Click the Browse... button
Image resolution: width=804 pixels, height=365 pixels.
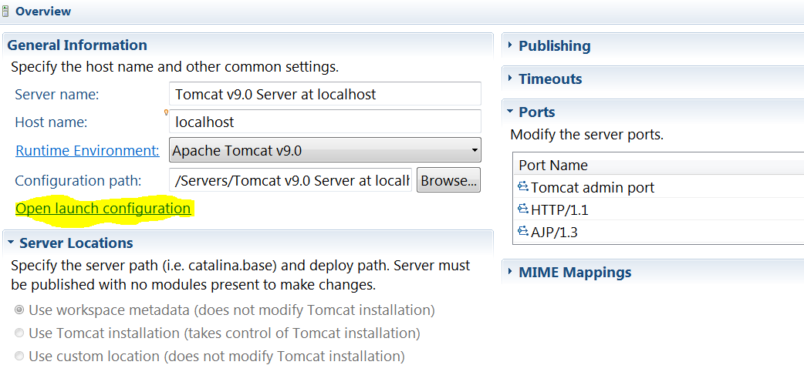tap(448, 179)
